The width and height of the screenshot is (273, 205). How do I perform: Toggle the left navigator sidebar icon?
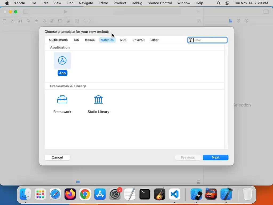coord(26,12)
